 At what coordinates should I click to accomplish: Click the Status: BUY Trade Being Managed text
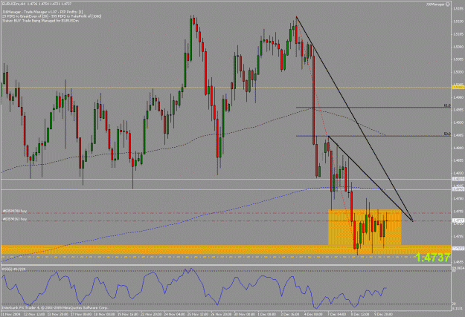41,21
